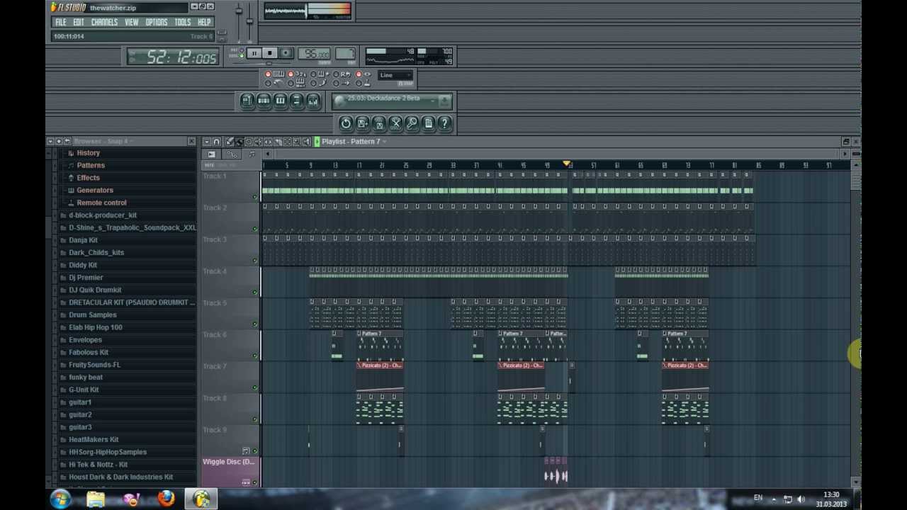The width and height of the screenshot is (907, 510).
Task: Select the playlist zoom tool
Action: (296, 142)
